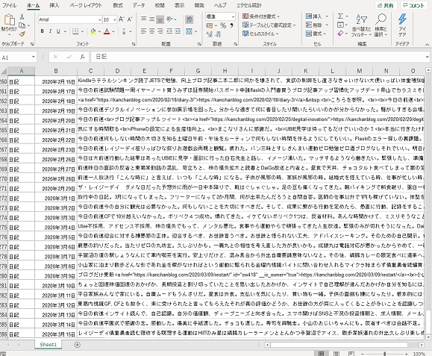Click the AutoSum sigma icon

pyautogui.click(x=341, y=16)
